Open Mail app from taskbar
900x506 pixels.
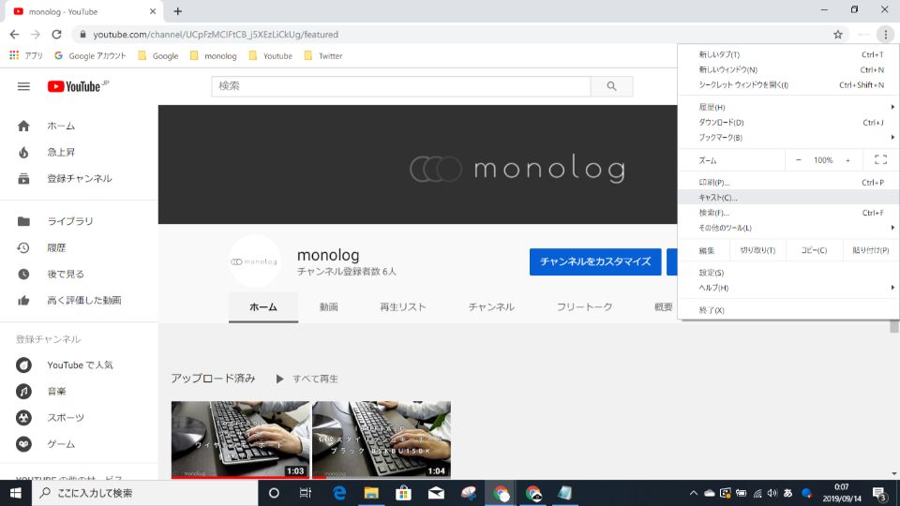pos(436,493)
